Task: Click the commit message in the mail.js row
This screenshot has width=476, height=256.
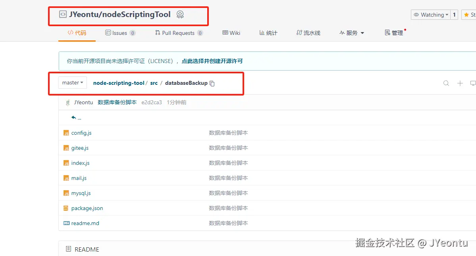Action: tap(228, 178)
